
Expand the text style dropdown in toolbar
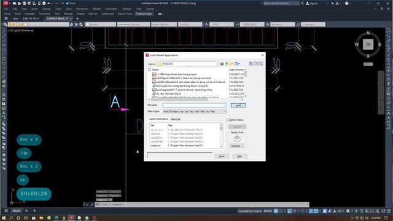[222, 25]
